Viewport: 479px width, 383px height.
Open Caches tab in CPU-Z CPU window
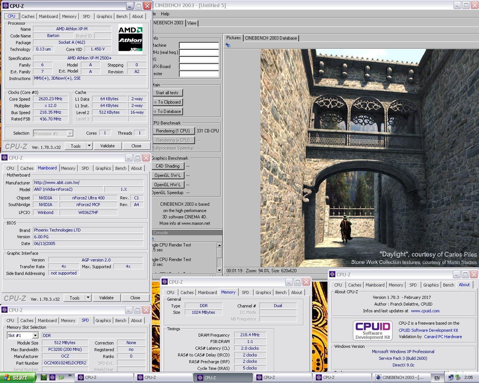[28, 16]
